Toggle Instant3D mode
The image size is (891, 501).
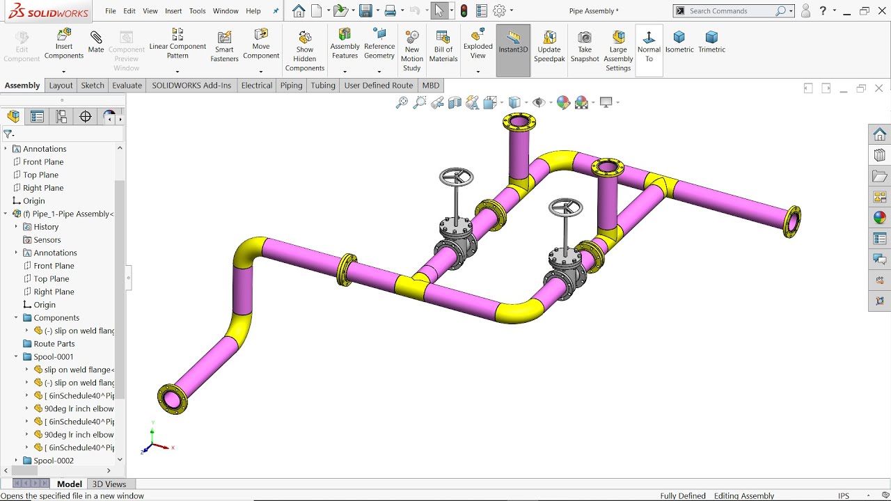(513, 50)
